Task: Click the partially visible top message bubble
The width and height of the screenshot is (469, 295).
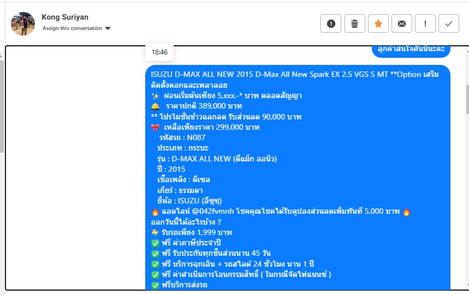Action: click(x=411, y=51)
